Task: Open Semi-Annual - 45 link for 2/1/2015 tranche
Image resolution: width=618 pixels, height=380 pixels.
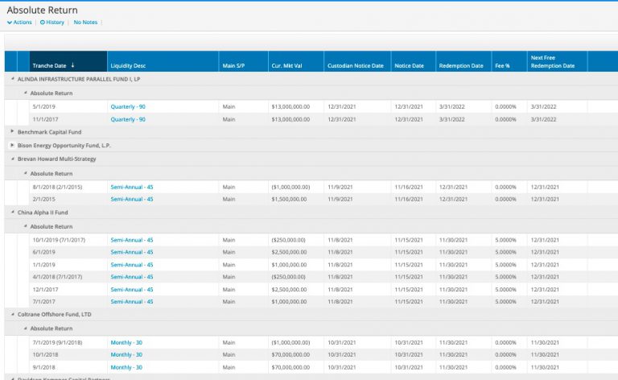Action: 132,199
